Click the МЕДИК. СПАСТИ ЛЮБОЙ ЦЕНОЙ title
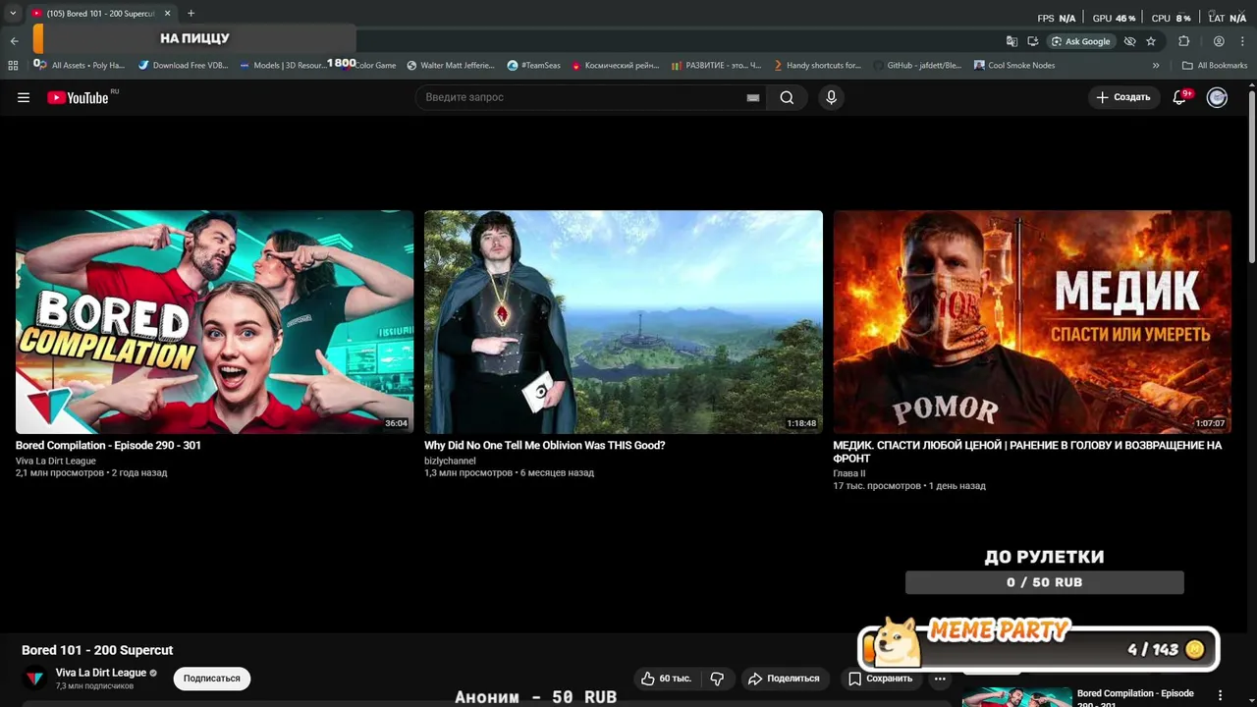The width and height of the screenshot is (1257, 707). 1027,452
